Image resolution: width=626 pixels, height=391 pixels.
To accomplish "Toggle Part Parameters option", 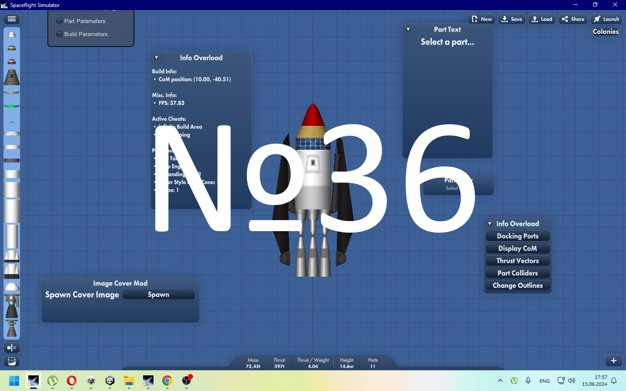I will pos(81,21).
